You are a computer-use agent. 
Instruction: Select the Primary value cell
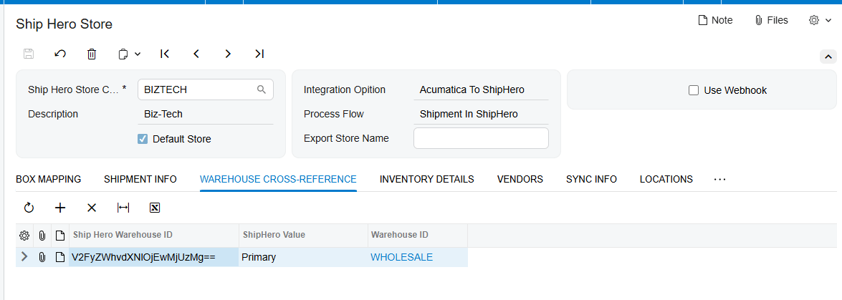point(303,257)
